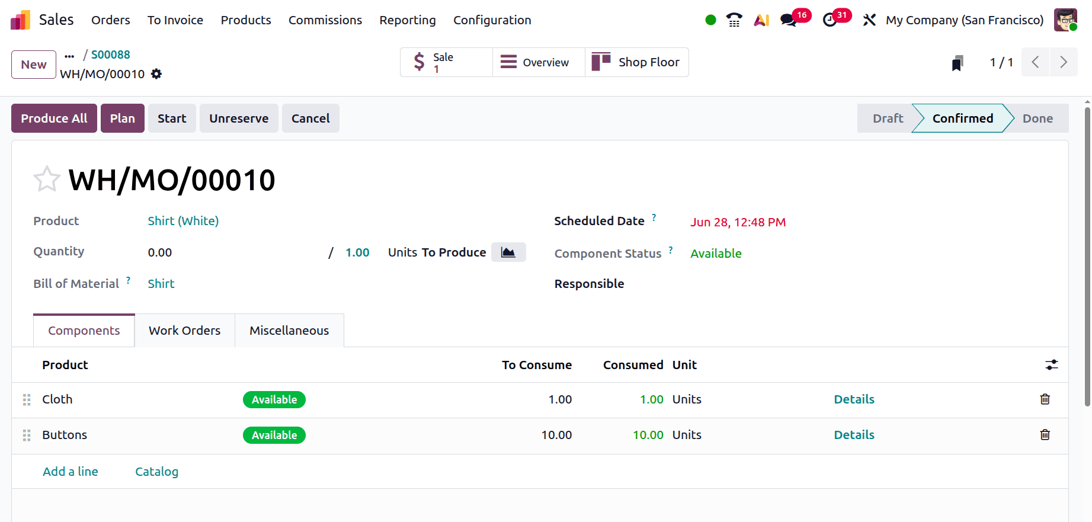This screenshot has width=1092, height=522.
Task: Open the Sale smart button
Action: (x=446, y=62)
